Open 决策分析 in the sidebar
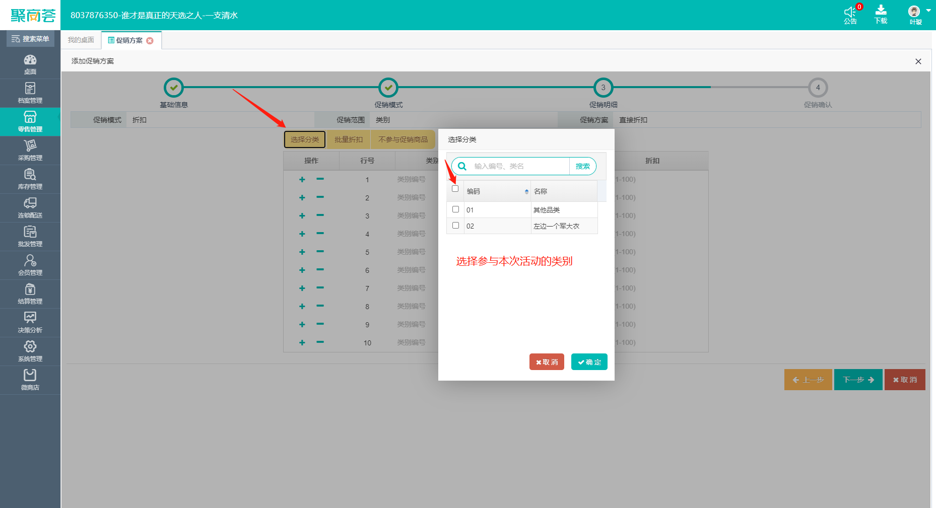The height and width of the screenshot is (508, 936). [x=30, y=323]
